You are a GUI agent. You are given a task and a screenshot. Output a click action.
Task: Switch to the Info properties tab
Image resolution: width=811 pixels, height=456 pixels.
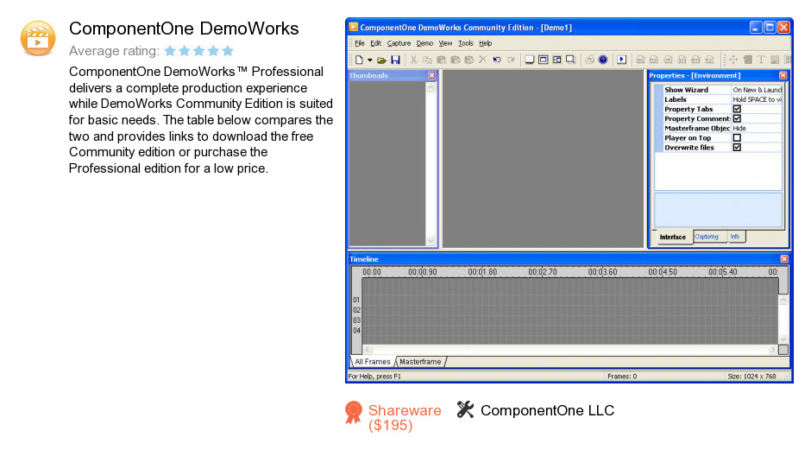(x=735, y=237)
